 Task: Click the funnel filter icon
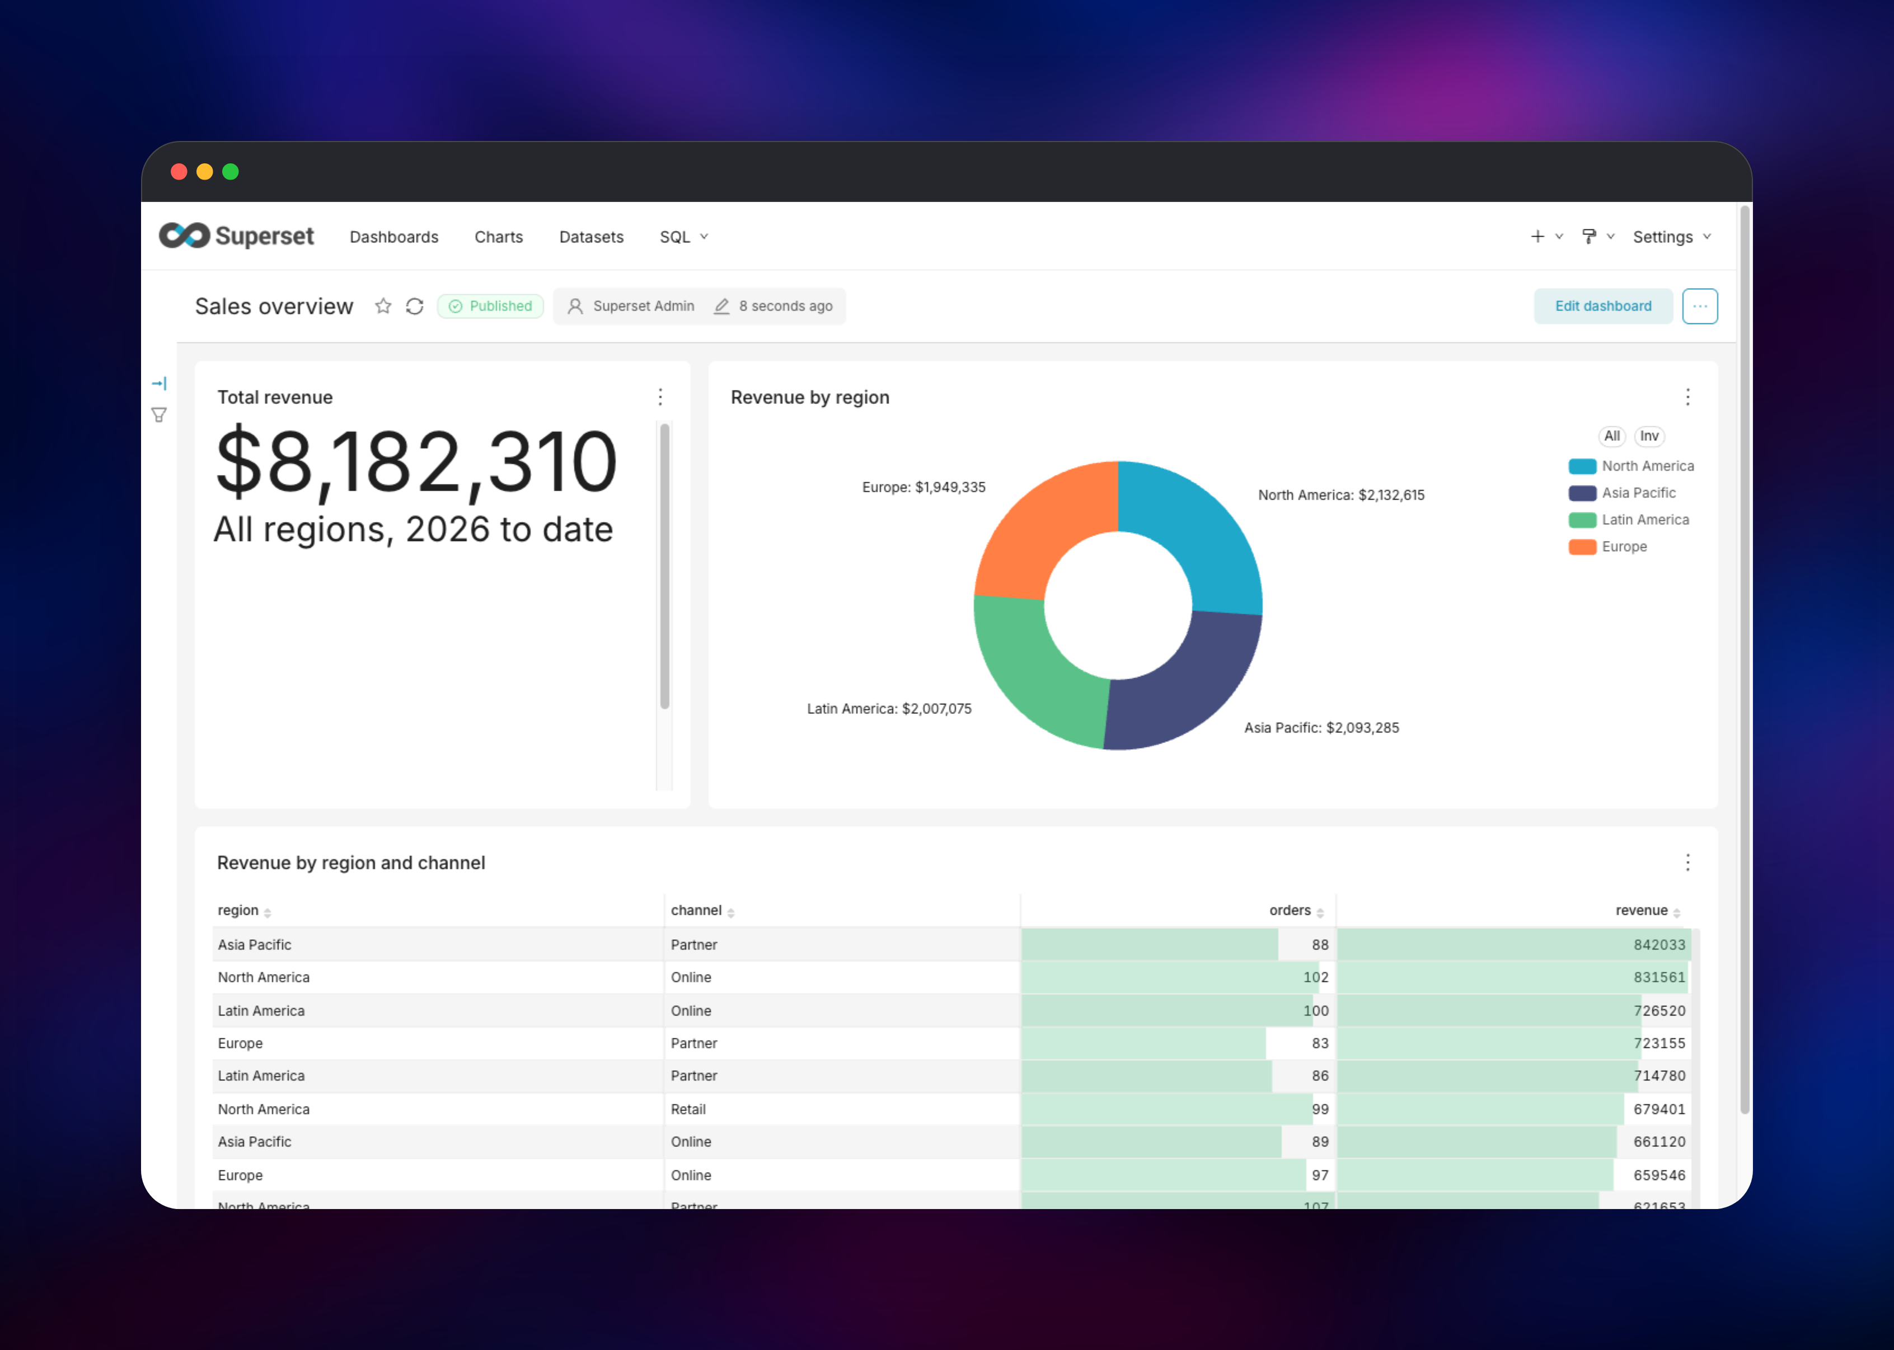click(x=159, y=415)
